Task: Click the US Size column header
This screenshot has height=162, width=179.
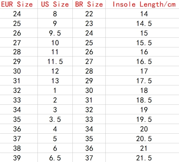Action: click(55, 4)
